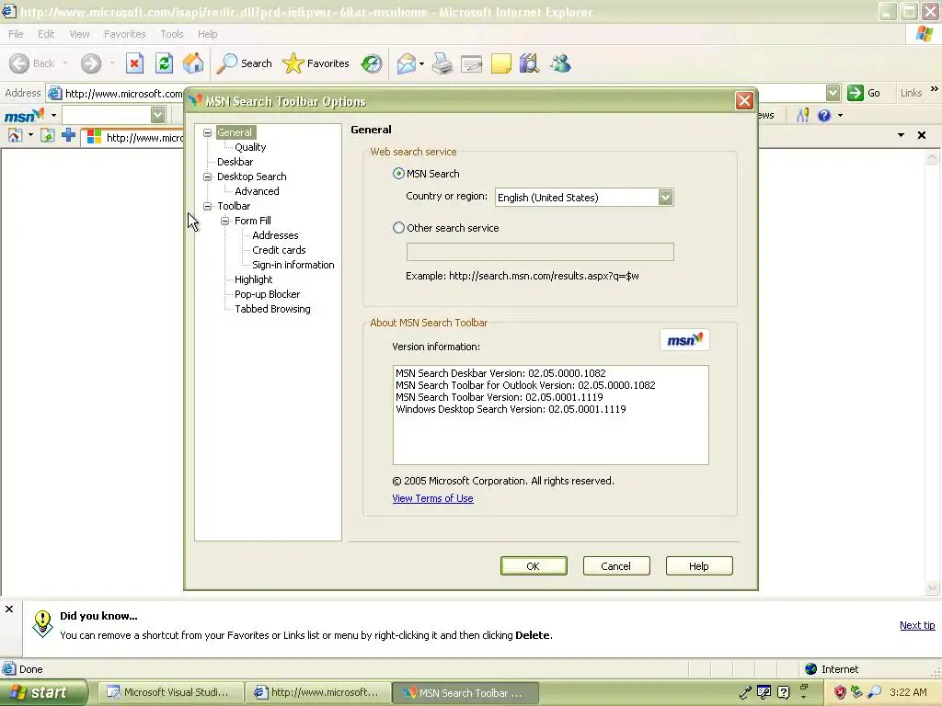Click the yellow note Discuss icon

pos(501,63)
